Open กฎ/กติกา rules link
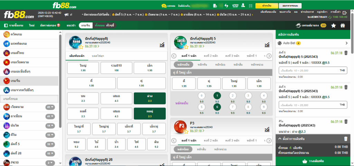This screenshot has height=166, width=354. tap(323, 11)
